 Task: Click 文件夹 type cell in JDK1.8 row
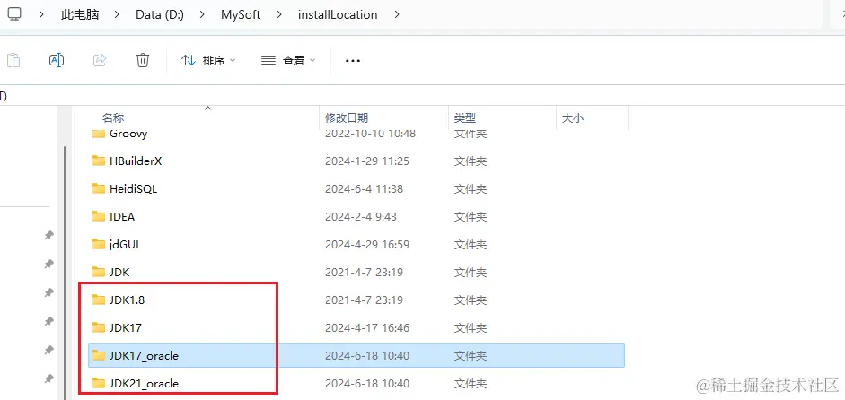471,300
